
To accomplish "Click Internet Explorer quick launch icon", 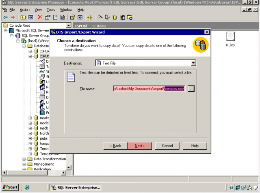I will (x=27, y=187).
